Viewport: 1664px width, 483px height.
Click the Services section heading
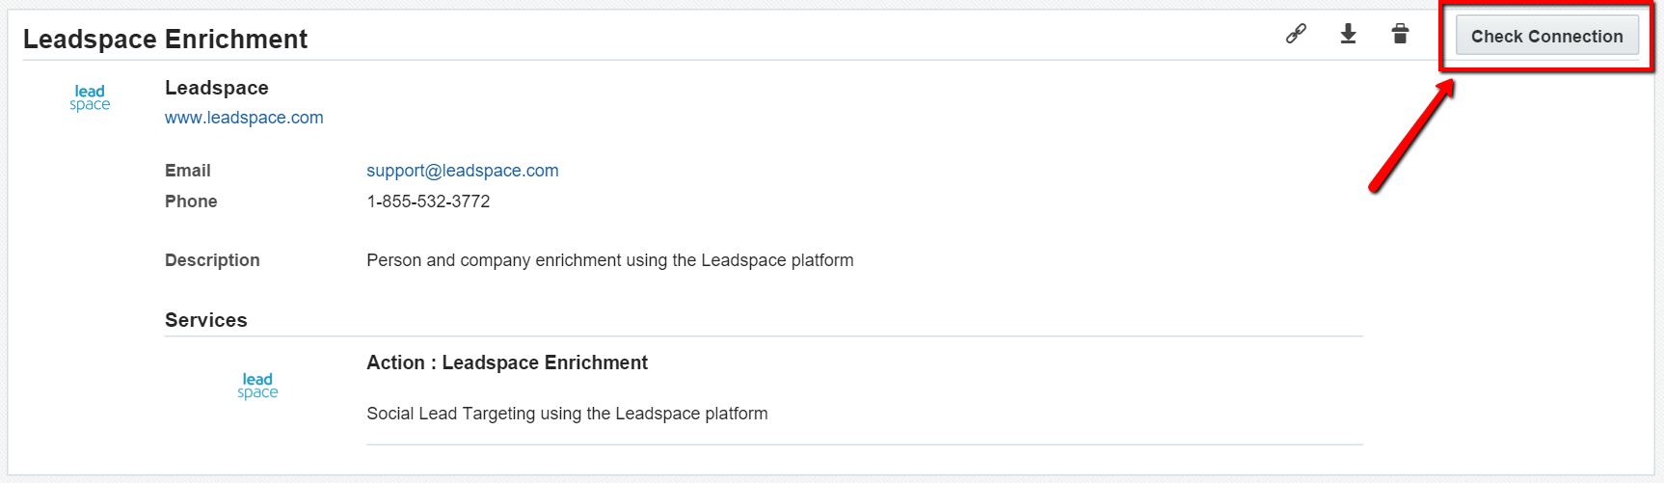(x=206, y=320)
